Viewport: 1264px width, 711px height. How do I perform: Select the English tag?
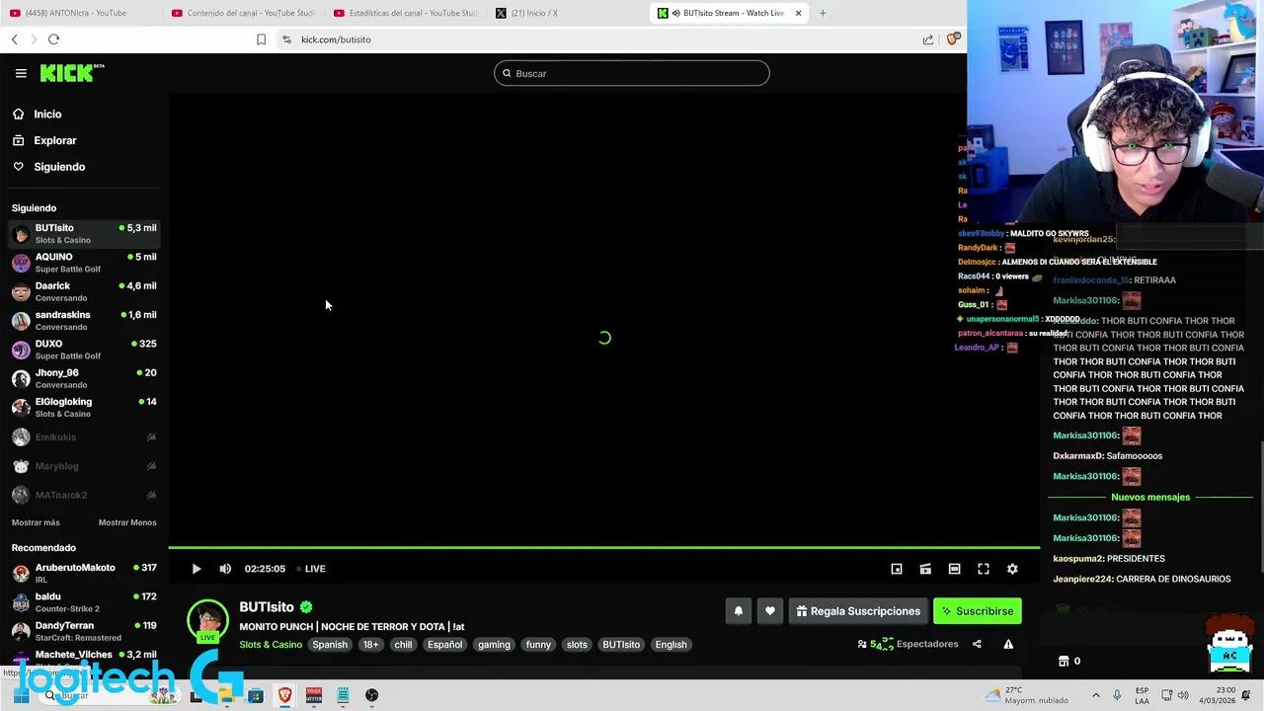pyautogui.click(x=671, y=645)
